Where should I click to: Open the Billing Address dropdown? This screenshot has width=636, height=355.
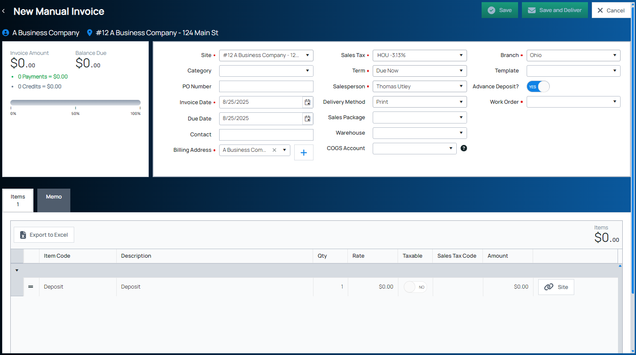284,150
